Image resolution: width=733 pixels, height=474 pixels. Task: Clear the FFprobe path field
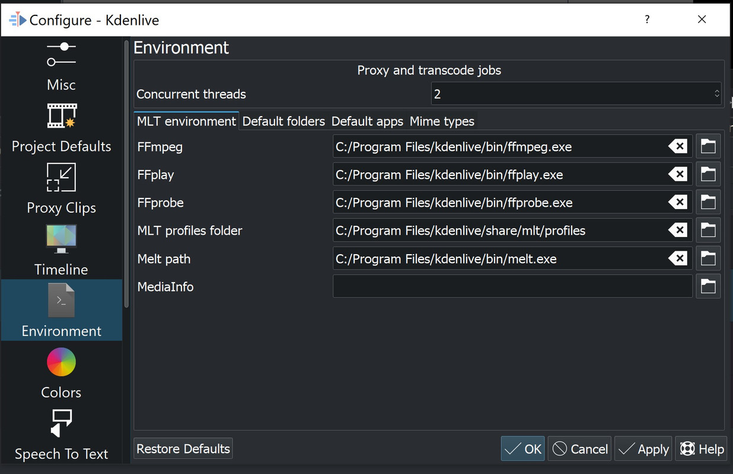tap(678, 203)
